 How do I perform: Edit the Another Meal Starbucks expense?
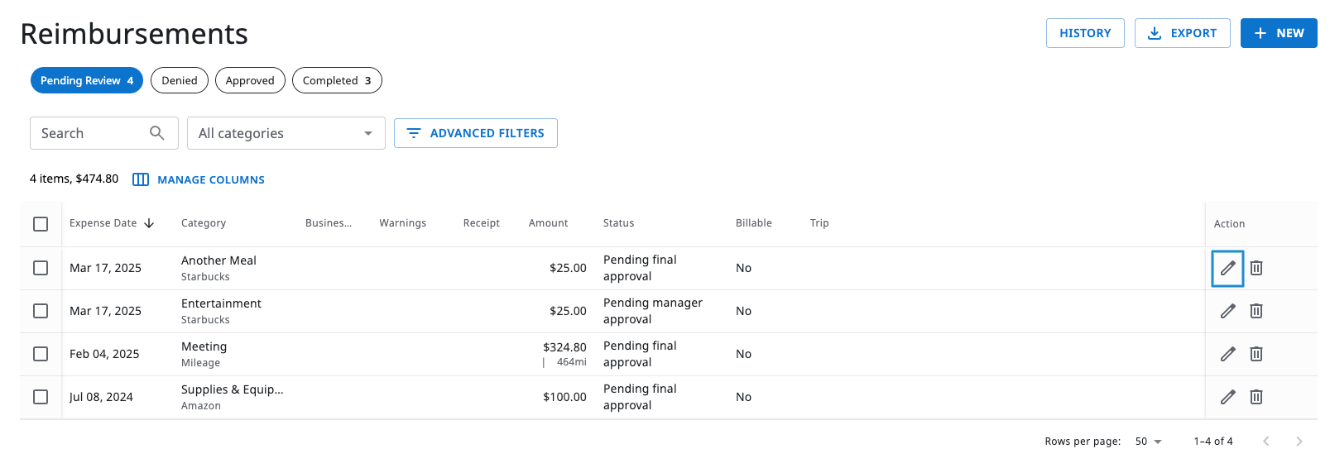tap(1227, 268)
